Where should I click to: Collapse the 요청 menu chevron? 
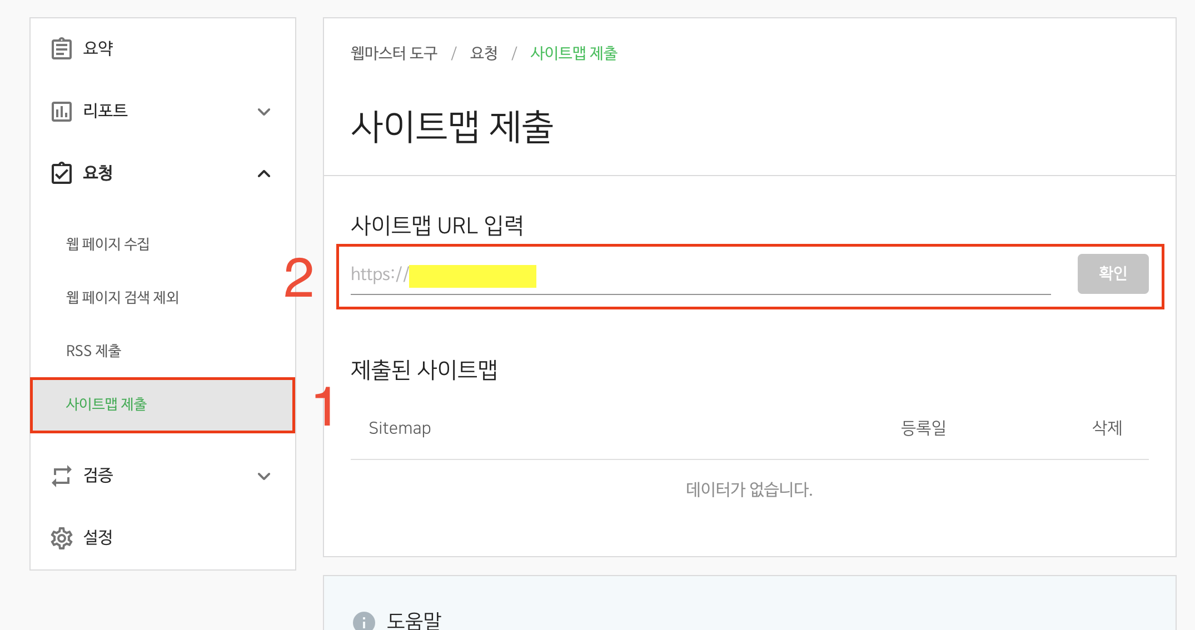pyautogui.click(x=264, y=174)
